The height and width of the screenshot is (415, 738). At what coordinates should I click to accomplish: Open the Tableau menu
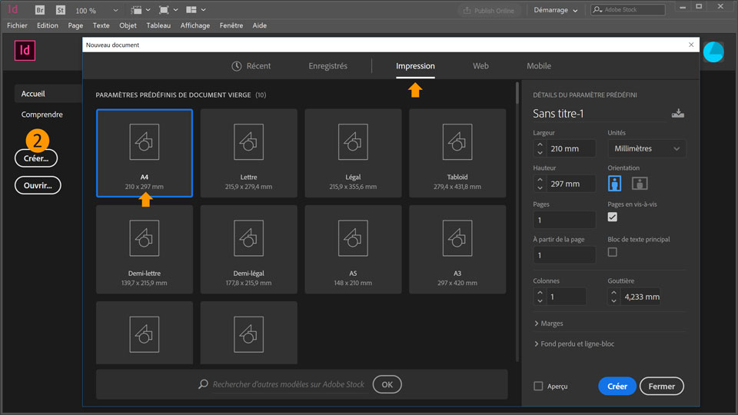point(158,25)
